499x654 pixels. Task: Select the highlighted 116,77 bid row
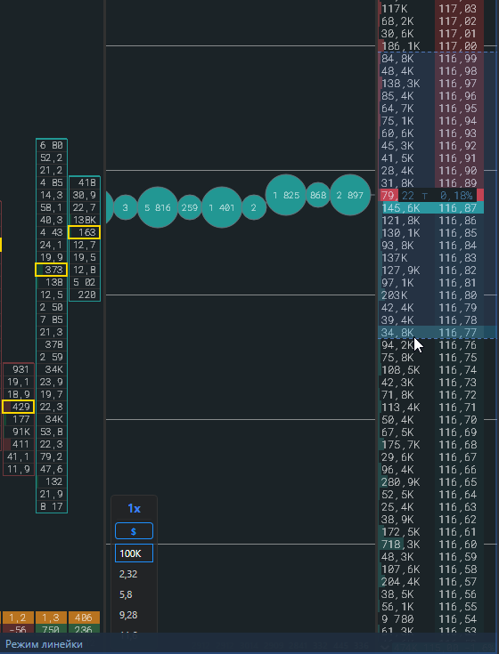point(432,333)
